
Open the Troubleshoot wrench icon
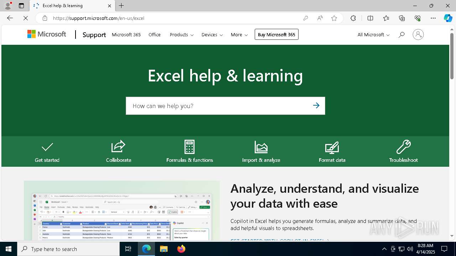(403, 146)
